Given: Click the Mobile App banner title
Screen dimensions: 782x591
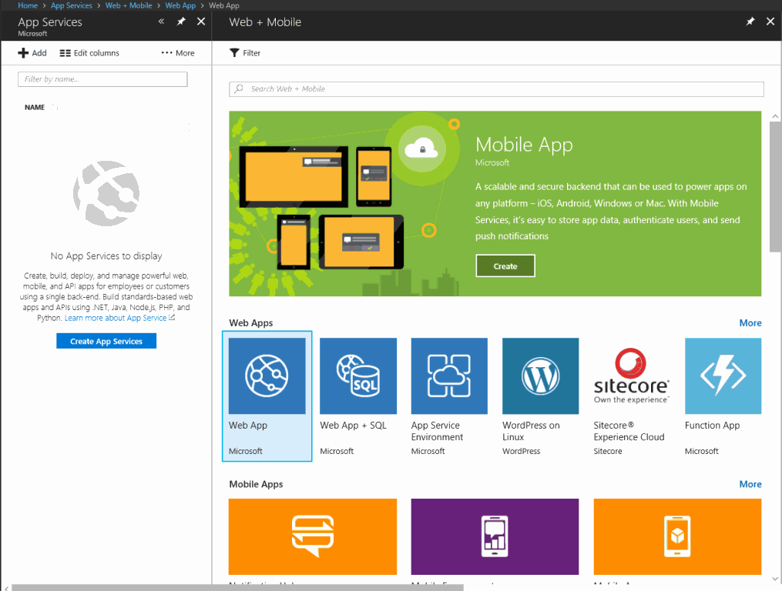Looking at the screenshot, I should click(x=524, y=145).
